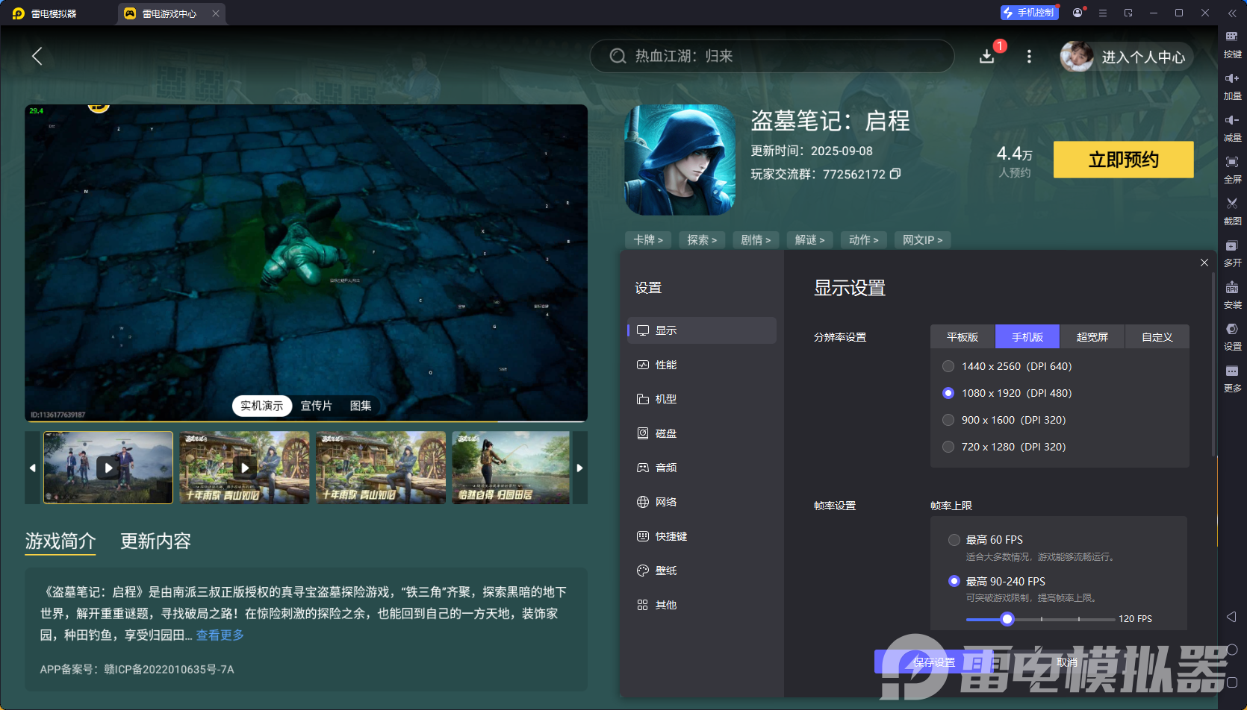1247x710 pixels.
Task: Copy the player group number 772562172
Action: click(x=895, y=174)
